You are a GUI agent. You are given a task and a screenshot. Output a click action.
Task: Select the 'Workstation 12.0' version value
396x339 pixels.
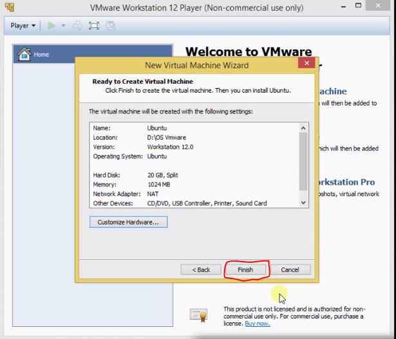tap(170, 147)
